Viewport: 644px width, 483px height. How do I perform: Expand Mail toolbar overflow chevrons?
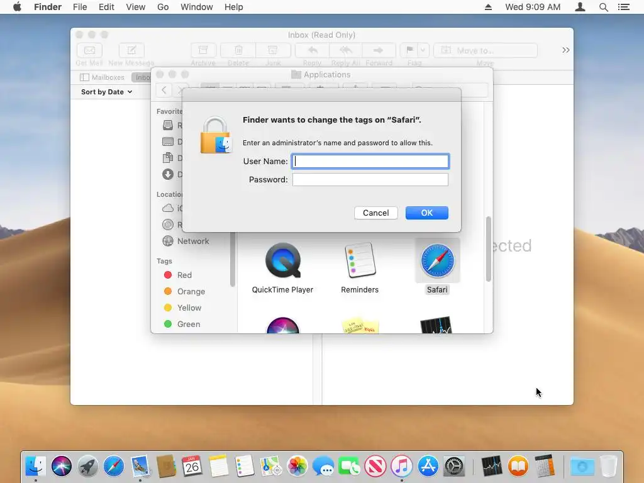pyautogui.click(x=566, y=50)
